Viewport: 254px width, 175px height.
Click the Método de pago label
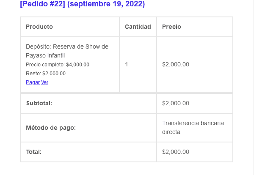(51, 127)
